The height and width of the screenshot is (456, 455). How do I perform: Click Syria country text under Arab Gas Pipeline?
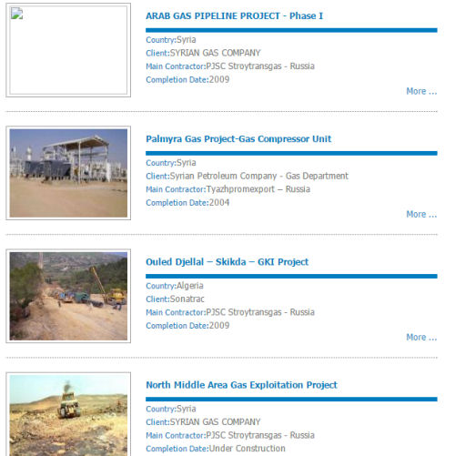[187, 40]
